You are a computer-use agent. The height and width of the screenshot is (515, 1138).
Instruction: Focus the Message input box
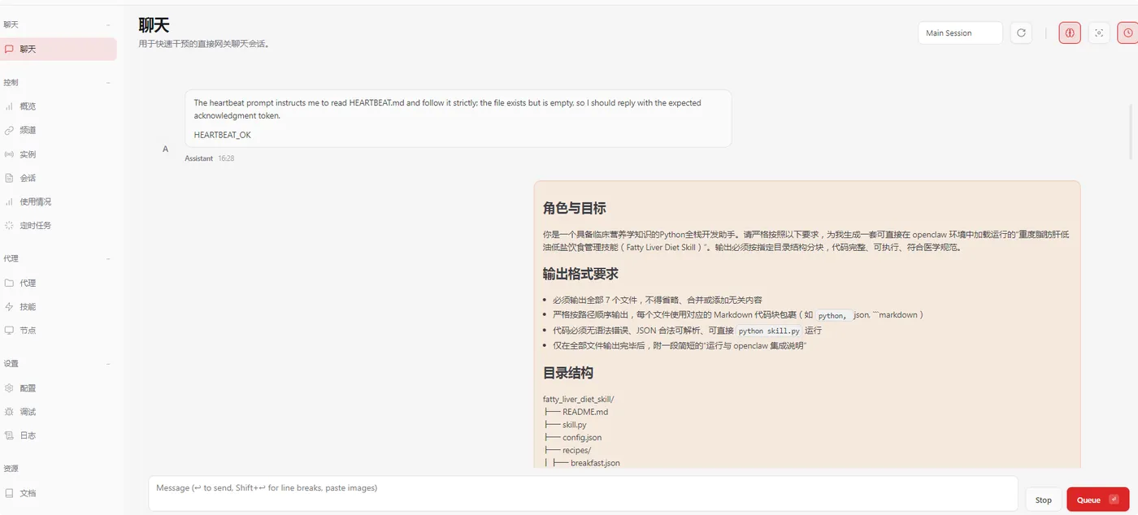583,493
